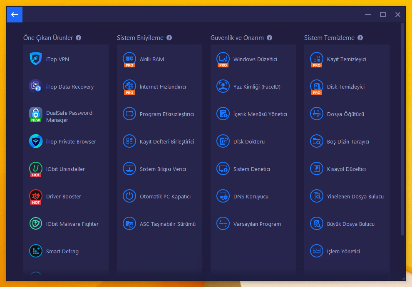This screenshot has height=287, width=412.
Task: Click the back arrow button
Action: (x=15, y=15)
